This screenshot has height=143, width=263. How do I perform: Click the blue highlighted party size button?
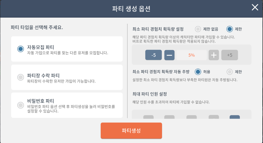[x=235, y=117]
